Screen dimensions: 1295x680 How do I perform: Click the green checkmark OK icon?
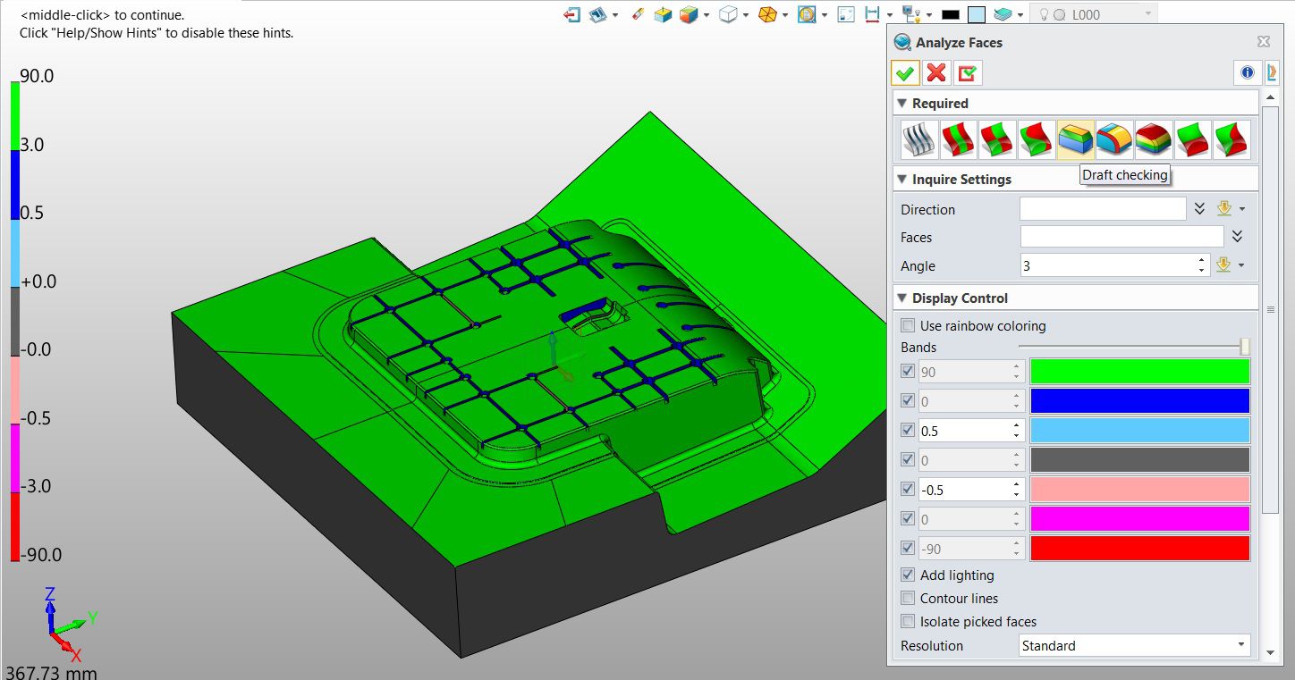tap(905, 73)
